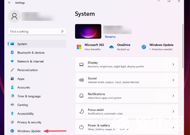Click the Privacy & security shield icon

[12, 122]
